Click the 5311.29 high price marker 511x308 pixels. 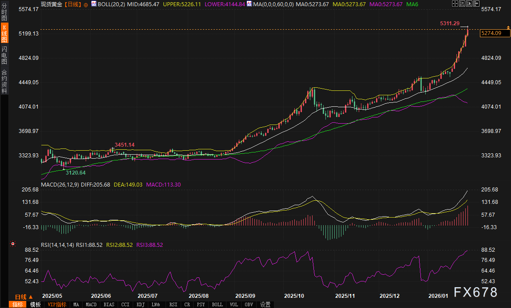click(449, 23)
